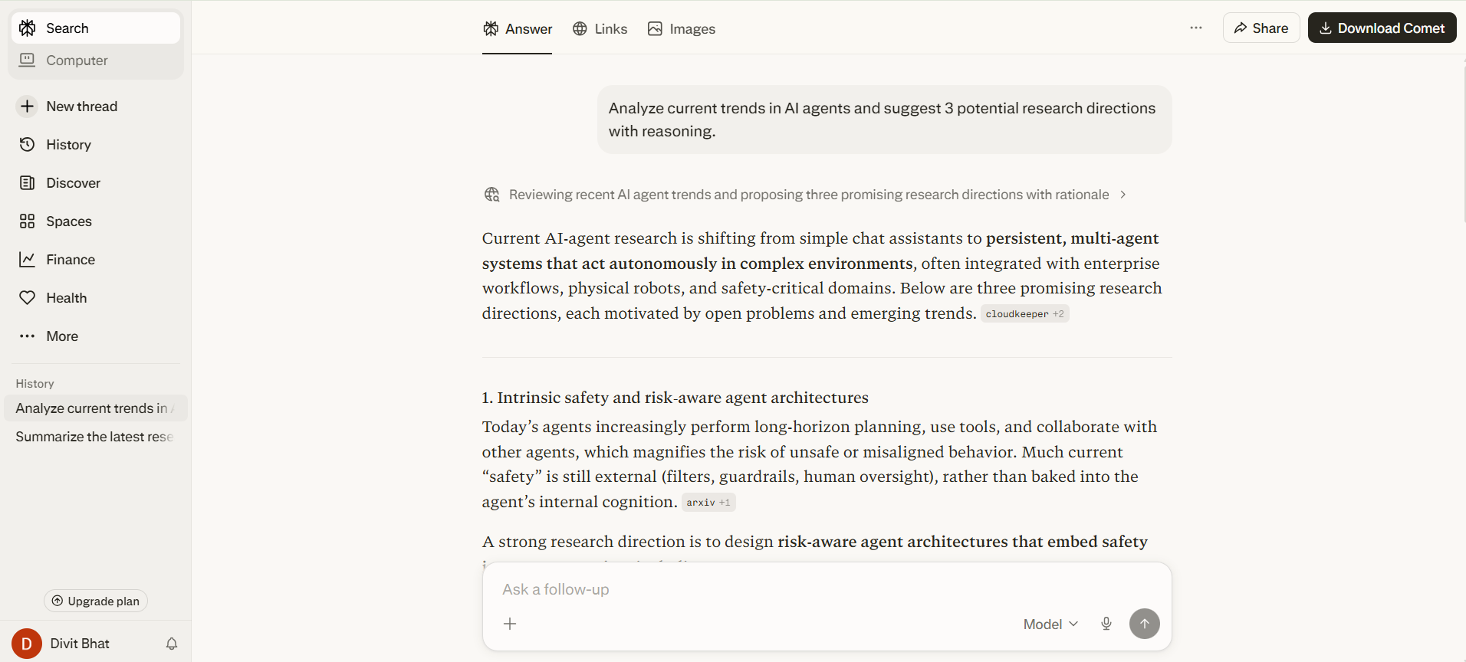1466x662 pixels.
Task: Browse your Spaces
Action: pyautogui.click(x=68, y=221)
